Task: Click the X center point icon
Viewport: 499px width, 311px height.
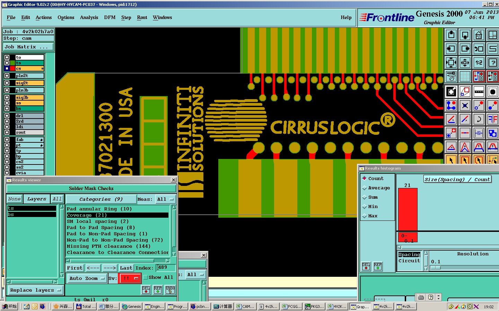Action: pyautogui.click(x=465, y=105)
